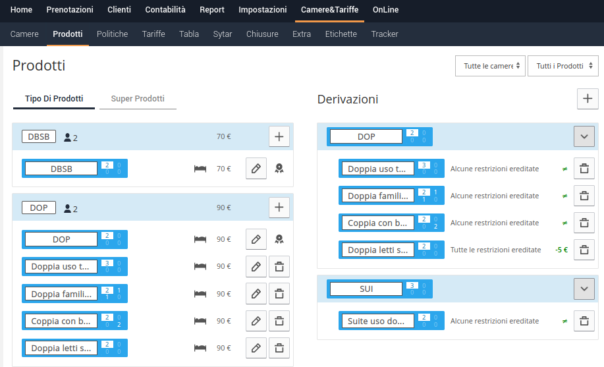
Task: Edit the Doppia uso t... product row
Action: 256,266
